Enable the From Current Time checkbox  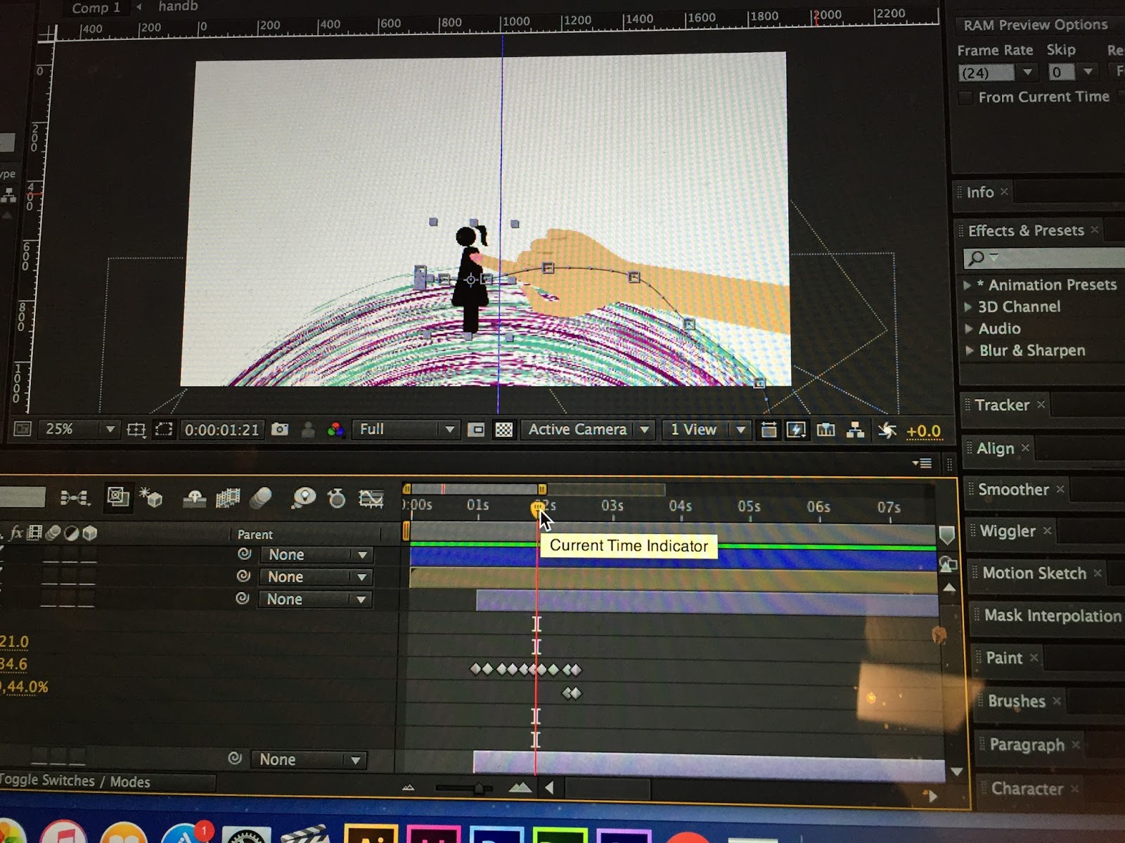pos(966,97)
